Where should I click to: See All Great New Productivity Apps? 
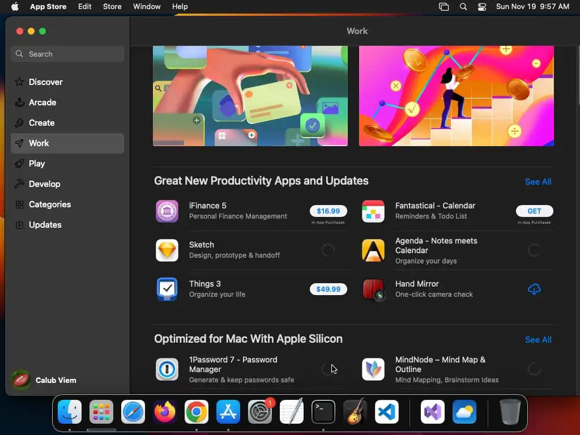(538, 182)
